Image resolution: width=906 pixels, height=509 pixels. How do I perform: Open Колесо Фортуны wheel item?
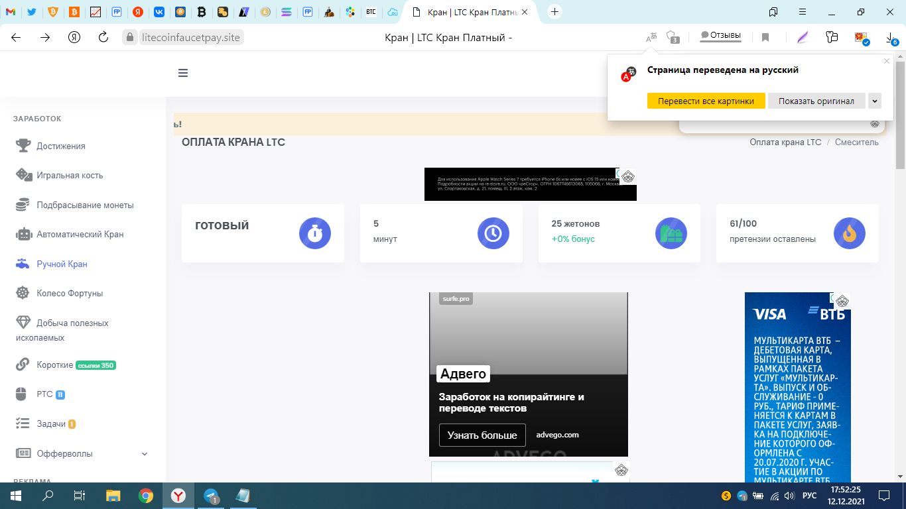[70, 293]
